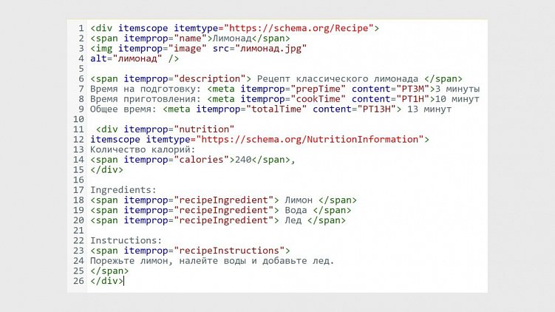Click "totalTime" attribute value
This screenshot has width=555, height=312.
(x=276, y=109)
